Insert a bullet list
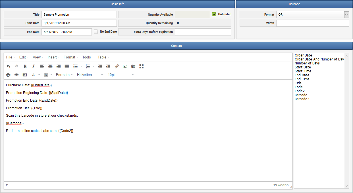Screen dimensions: 353x193 point(75,66)
